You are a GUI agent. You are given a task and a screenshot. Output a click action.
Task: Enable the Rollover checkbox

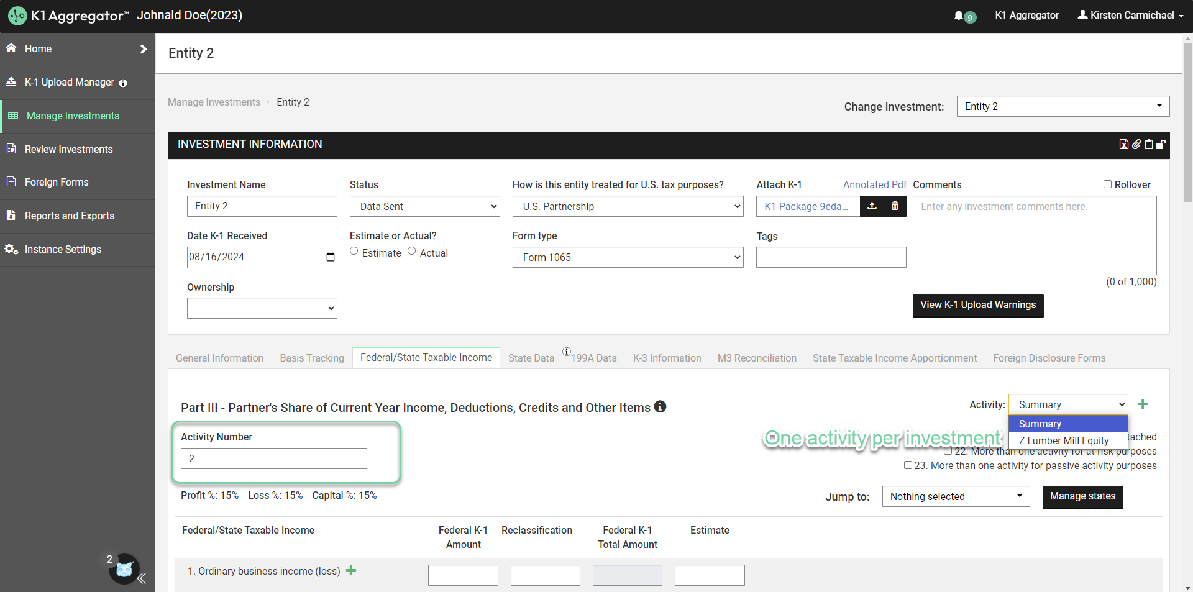point(1107,184)
